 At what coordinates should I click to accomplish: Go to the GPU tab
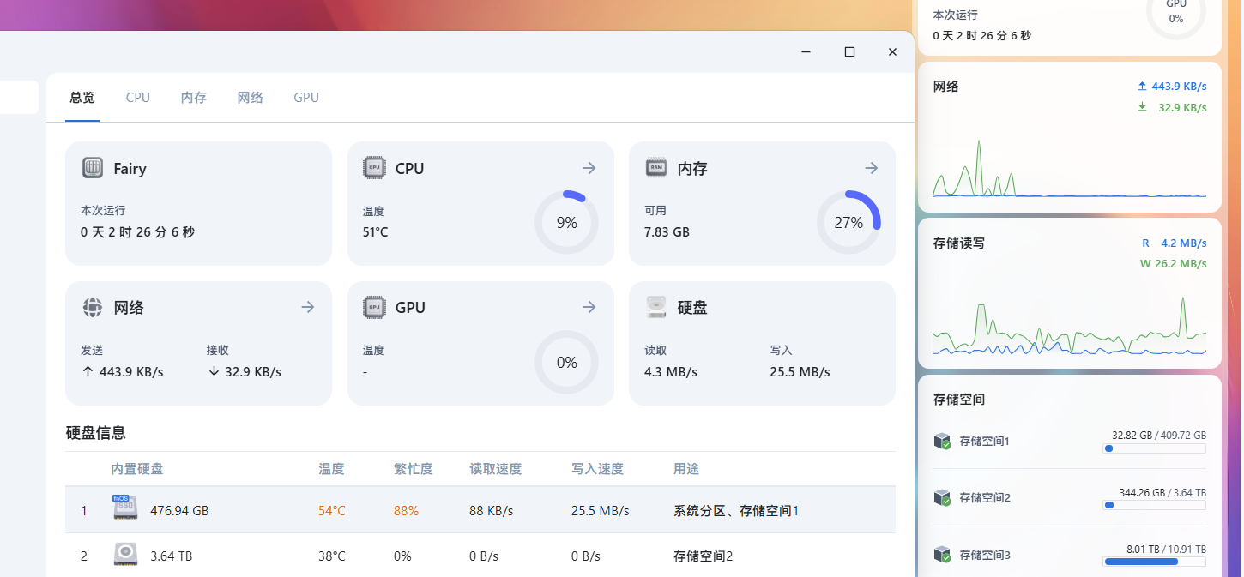pyautogui.click(x=306, y=98)
